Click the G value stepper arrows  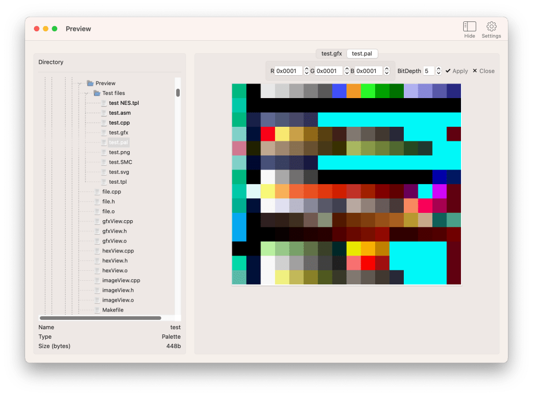tap(346, 71)
